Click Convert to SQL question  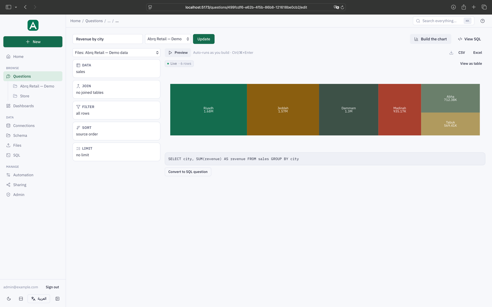coord(188,172)
